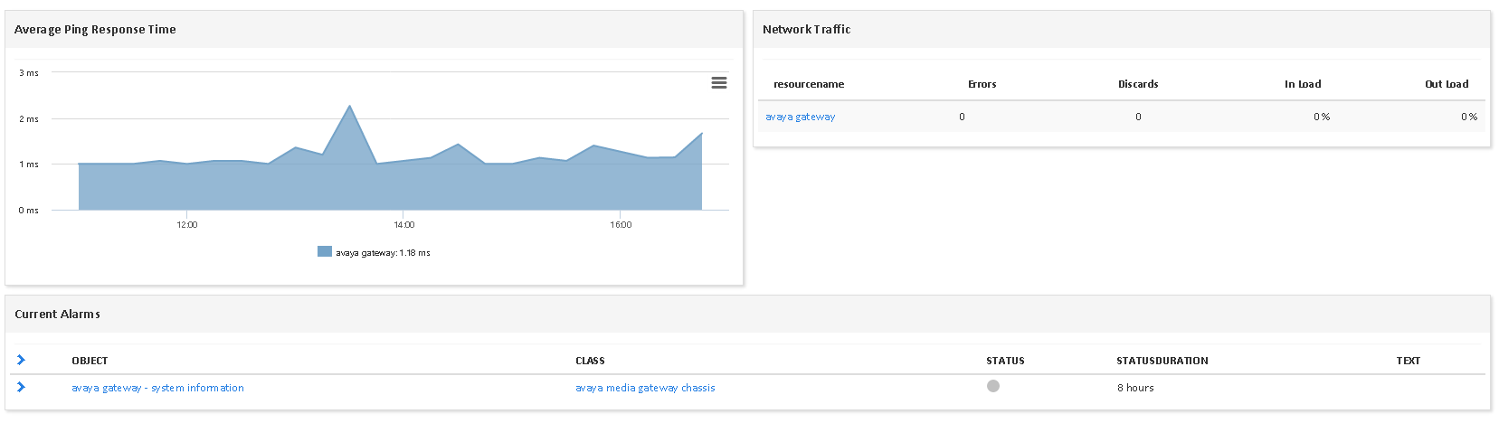The image size is (1499, 423).
Task: Open the chart context menu hamburger icon
Action: pyautogui.click(x=719, y=82)
